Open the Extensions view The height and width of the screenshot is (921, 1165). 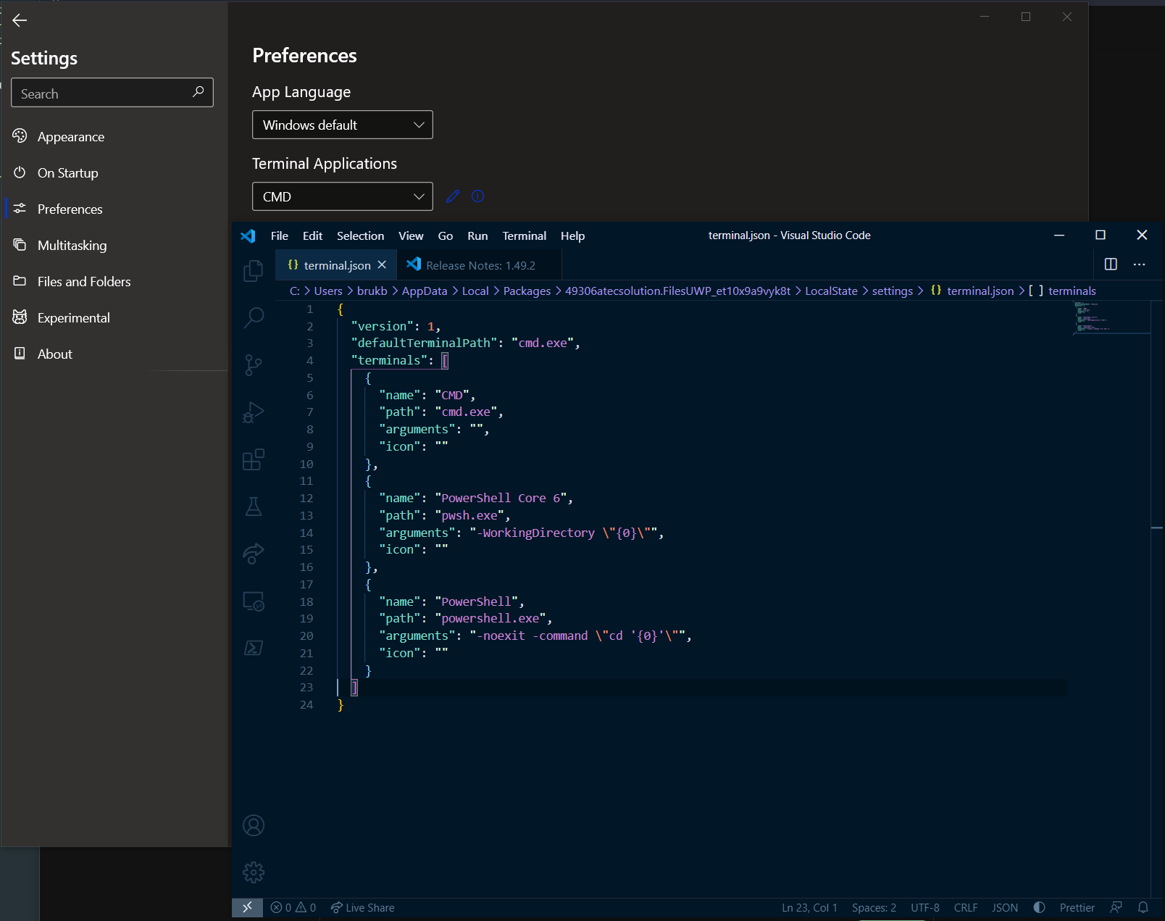[x=253, y=459]
